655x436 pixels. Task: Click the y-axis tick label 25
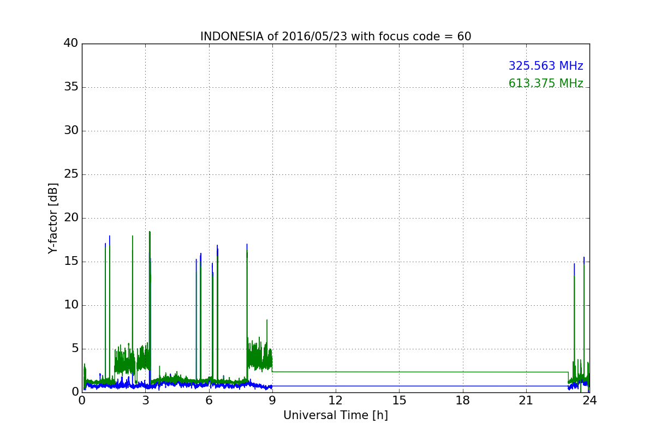(70, 174)
